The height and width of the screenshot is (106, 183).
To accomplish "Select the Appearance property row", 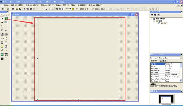I will (165, 68).
